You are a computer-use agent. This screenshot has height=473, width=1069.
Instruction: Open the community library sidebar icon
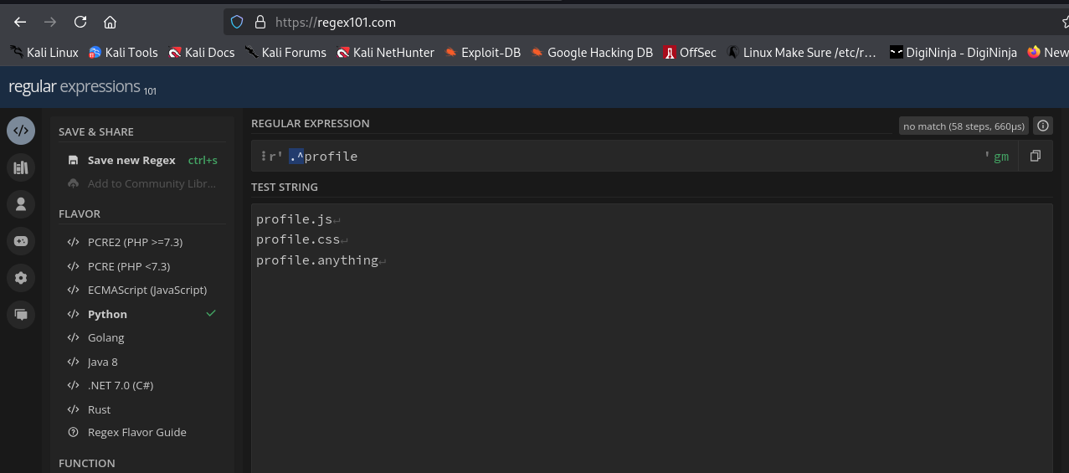21,167
